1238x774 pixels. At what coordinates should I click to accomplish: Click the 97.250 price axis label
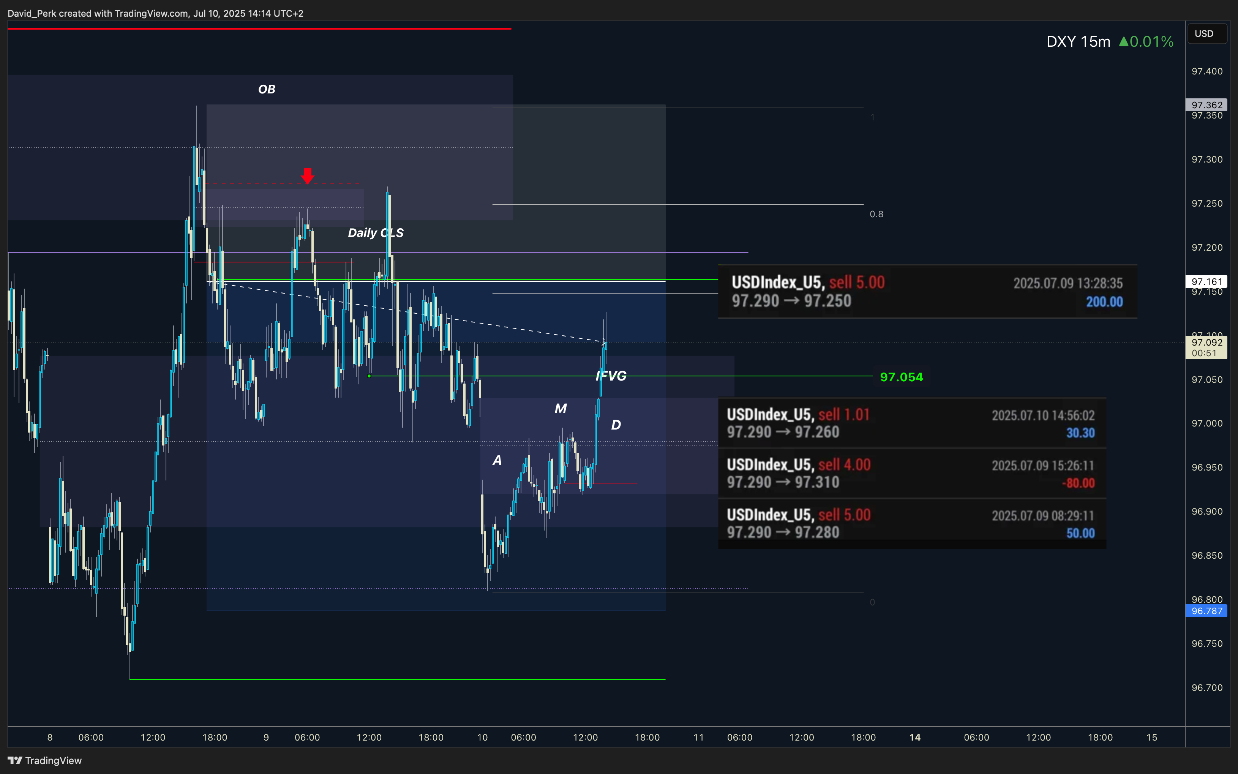1207,203
